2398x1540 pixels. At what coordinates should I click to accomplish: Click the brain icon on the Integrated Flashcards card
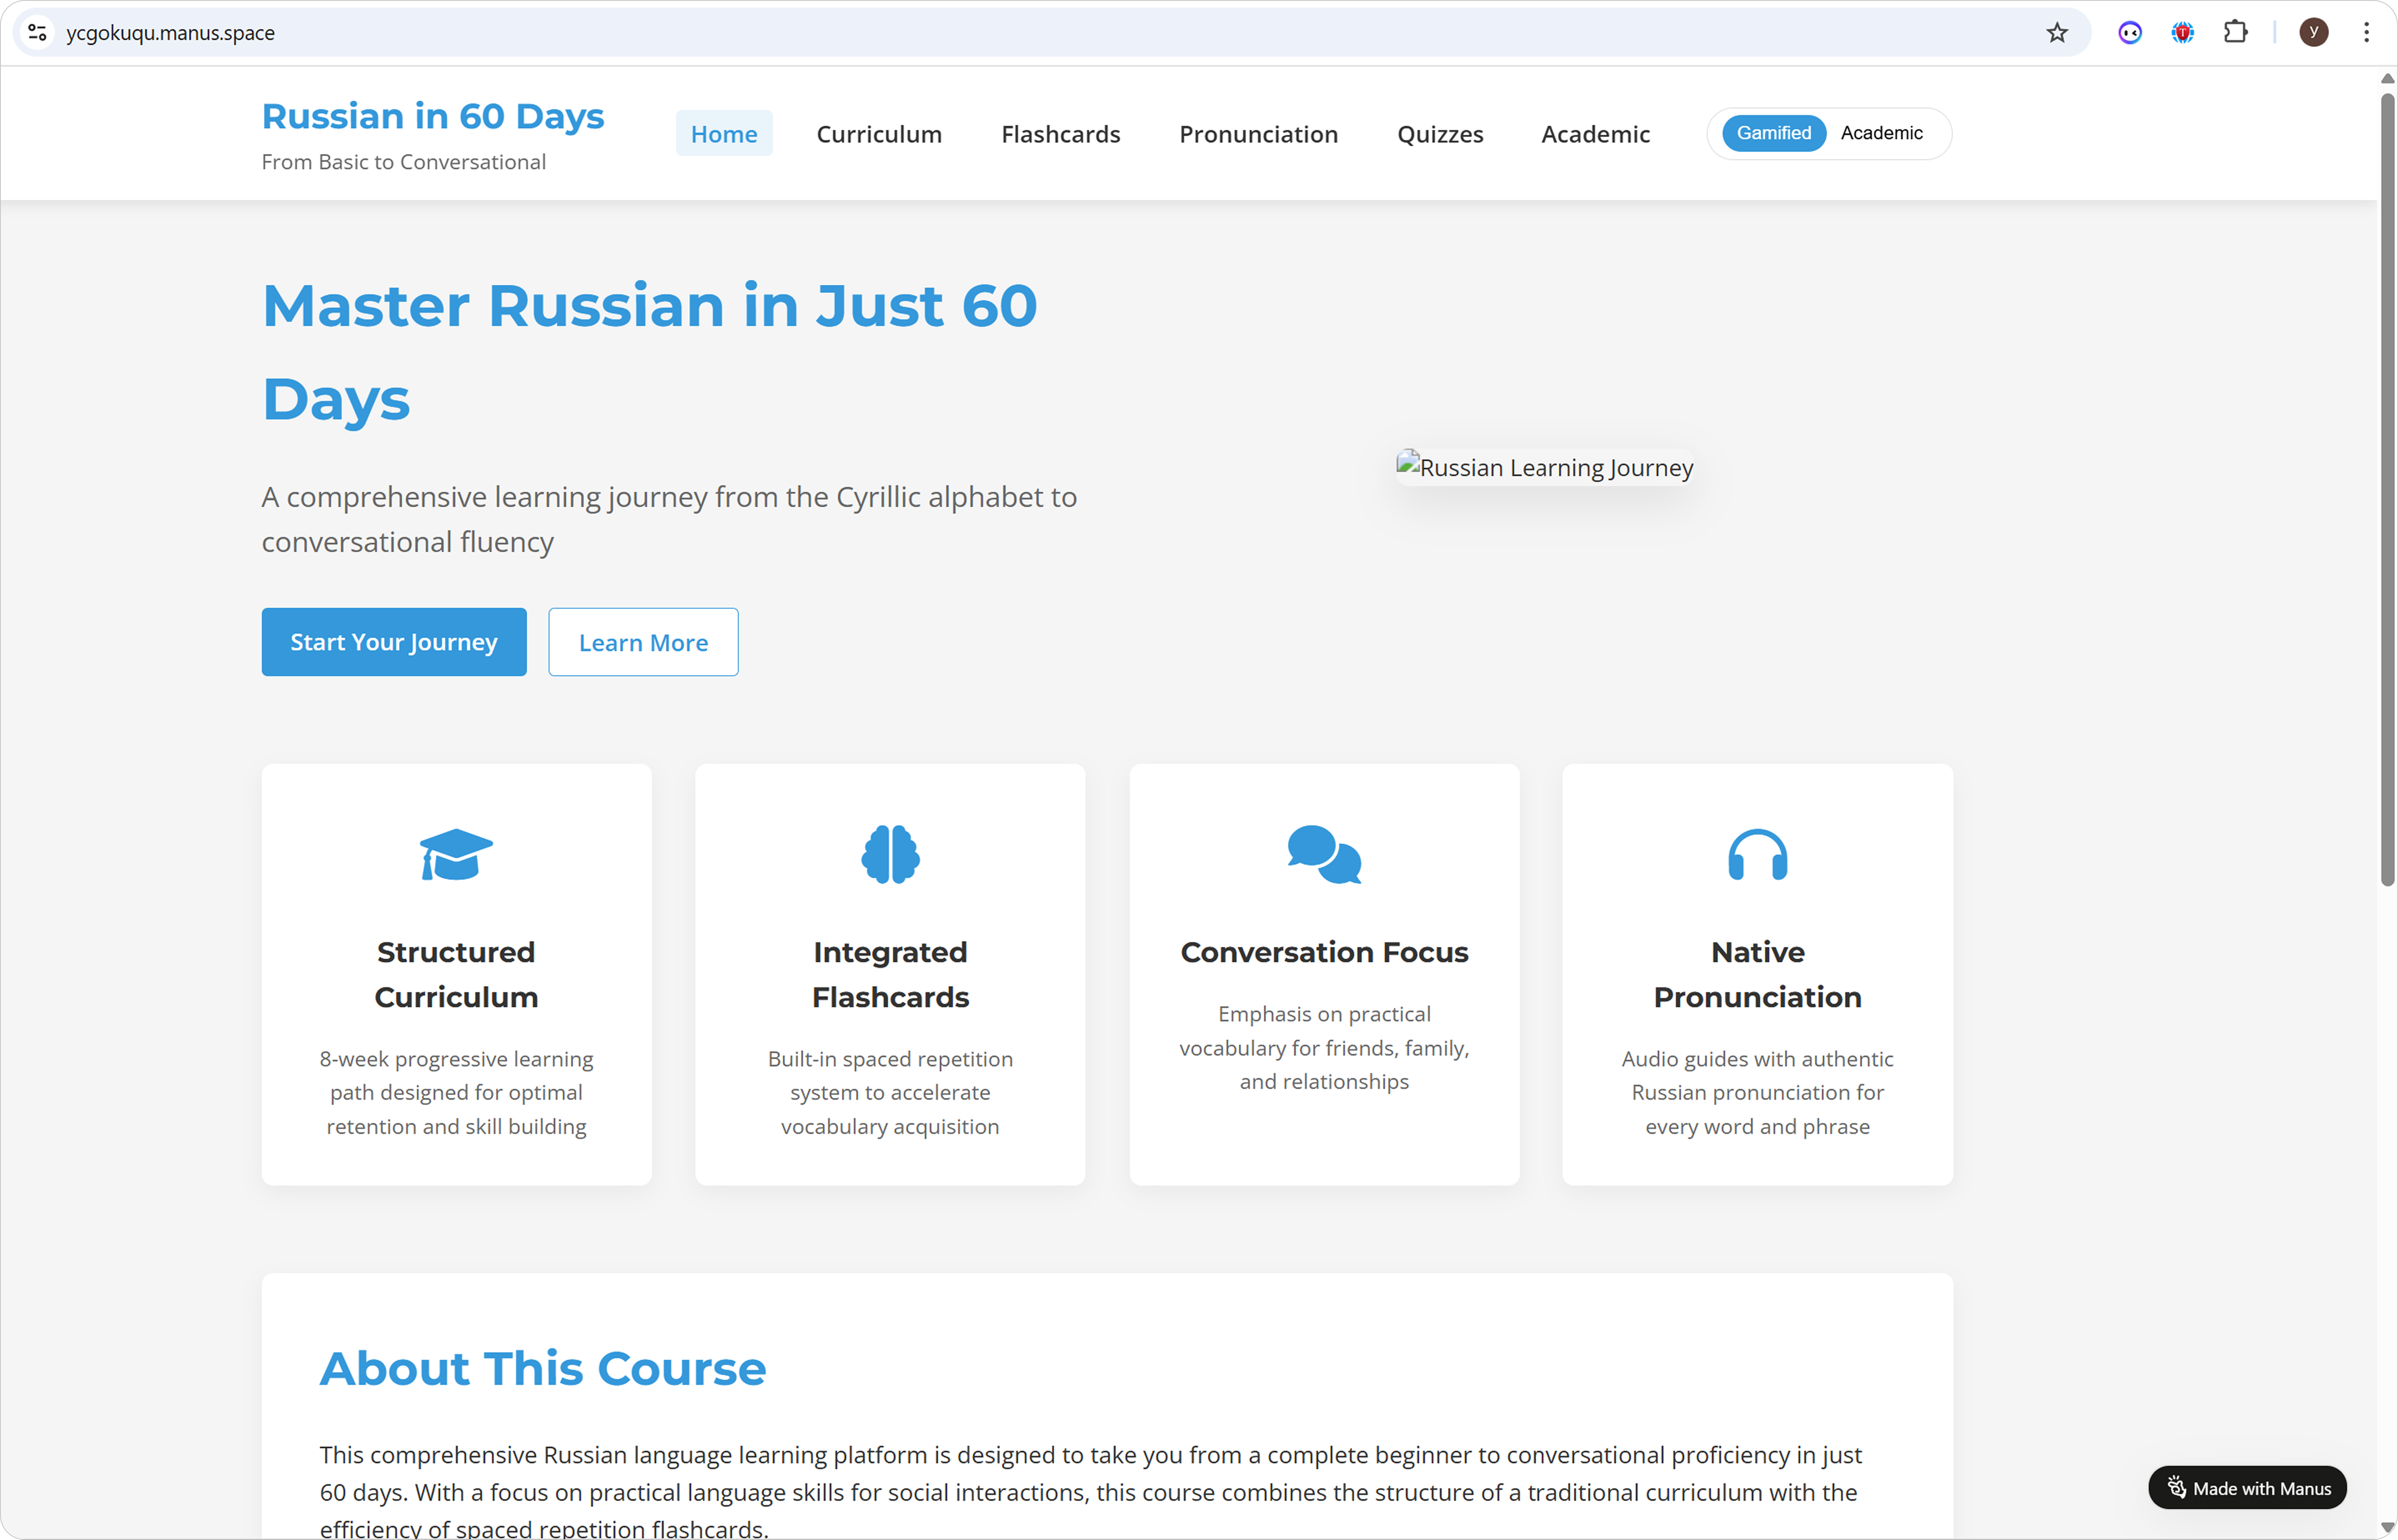point(890,854)
